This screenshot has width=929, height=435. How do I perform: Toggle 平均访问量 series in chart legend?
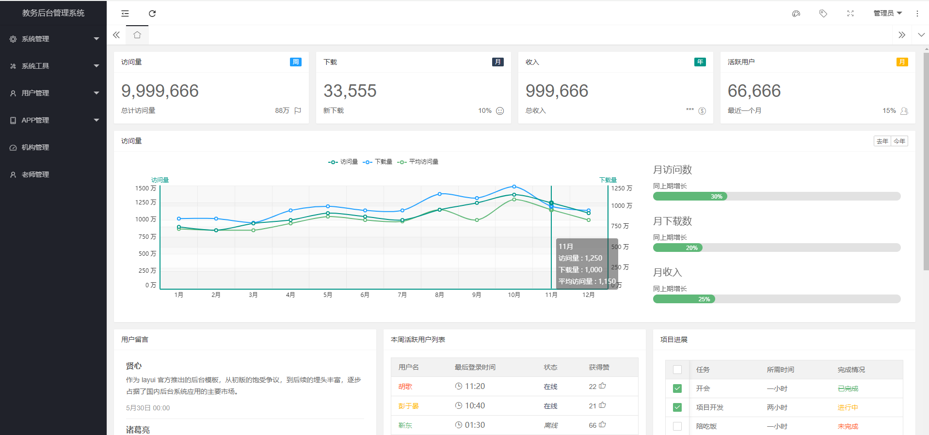(x=417, y=162)
